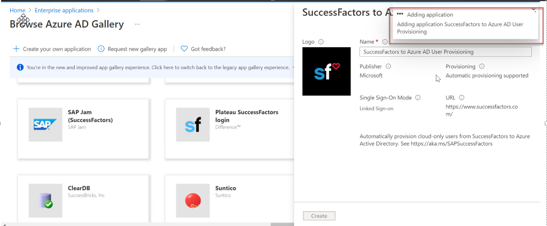
Task: Select the Suntico red ball logo
Action: click(193, 201)
